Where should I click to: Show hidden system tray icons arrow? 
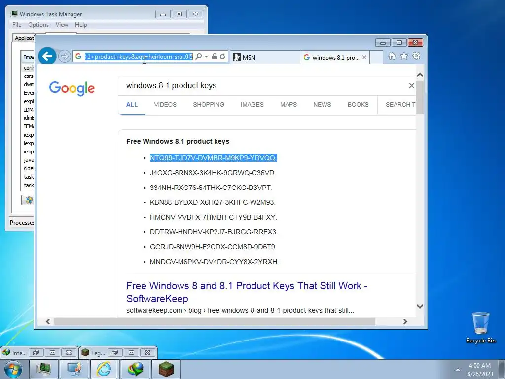(x=458, y=370)
